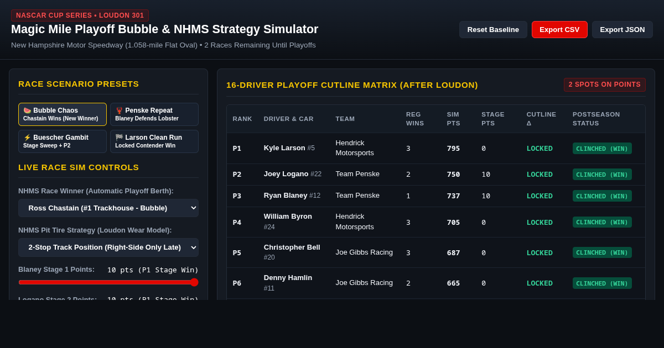Click the checkered flag icon on Larson Clean Run
Screen dimensions: 664x348
119,138
